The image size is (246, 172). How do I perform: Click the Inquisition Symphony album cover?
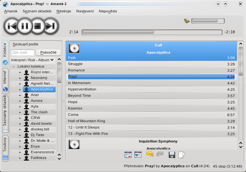74,144
